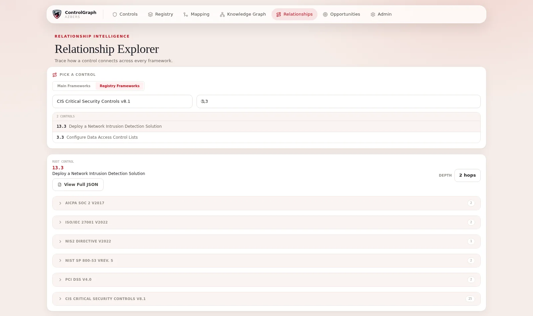The width and height of the screenshot is (533, 316).
Task: Click the count badge on NIS2 Directive row
Action: point(471,241)
